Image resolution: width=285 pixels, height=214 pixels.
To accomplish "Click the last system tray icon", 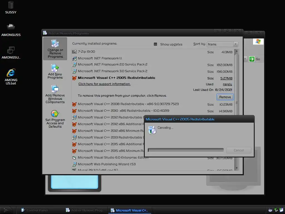I will coord(281,210).
